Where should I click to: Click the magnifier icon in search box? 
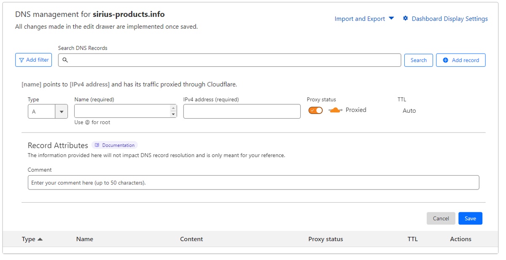(65, 60)
